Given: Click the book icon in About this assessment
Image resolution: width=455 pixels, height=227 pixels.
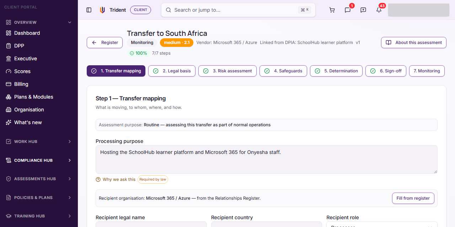Looking at the screenshot, I should tap(389, 43).
